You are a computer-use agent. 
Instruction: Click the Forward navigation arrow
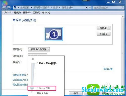click(x=9, y=8)
